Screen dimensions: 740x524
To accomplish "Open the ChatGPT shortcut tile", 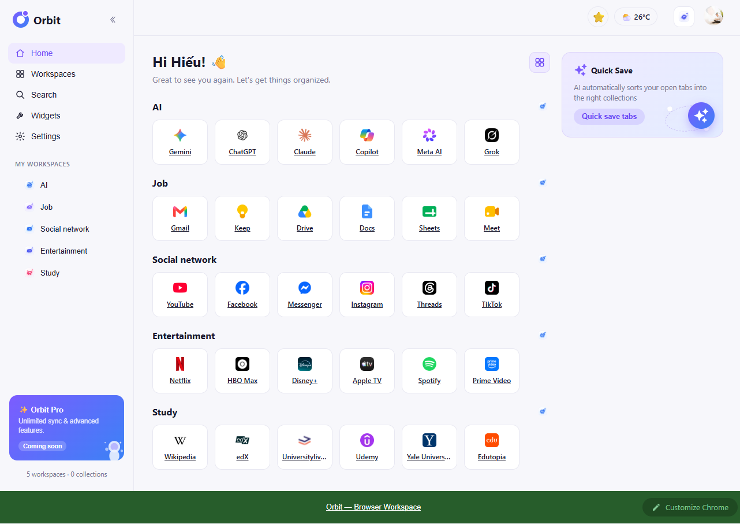I will point(242,142).
